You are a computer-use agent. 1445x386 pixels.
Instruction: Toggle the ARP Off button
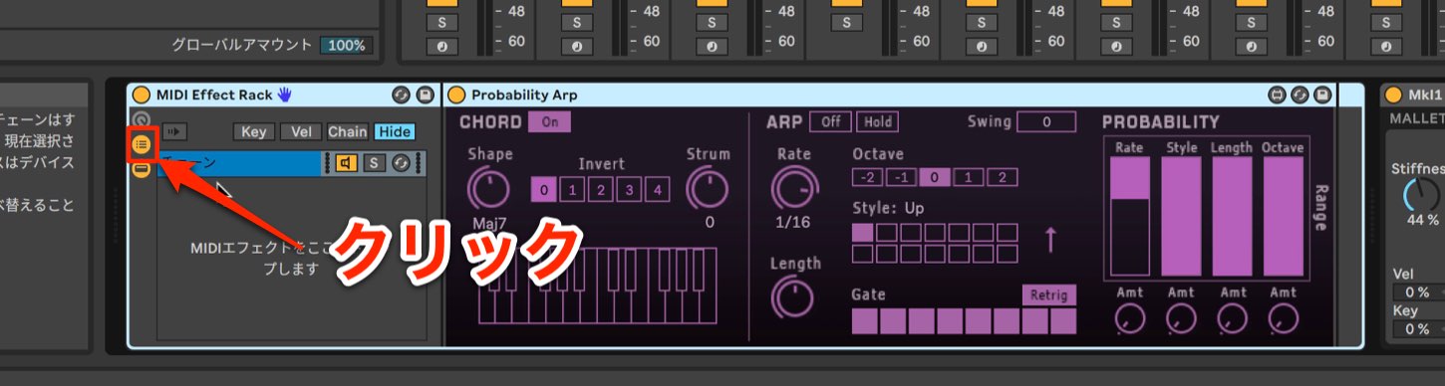pyautogui.click(x=830, y=122)
